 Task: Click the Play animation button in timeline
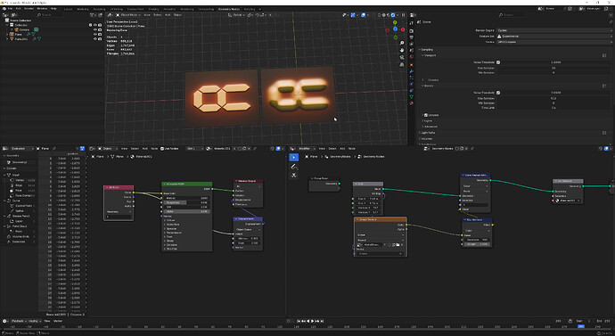(313, 321)
